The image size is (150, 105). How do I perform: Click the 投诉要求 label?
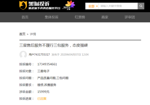point(26,85)
